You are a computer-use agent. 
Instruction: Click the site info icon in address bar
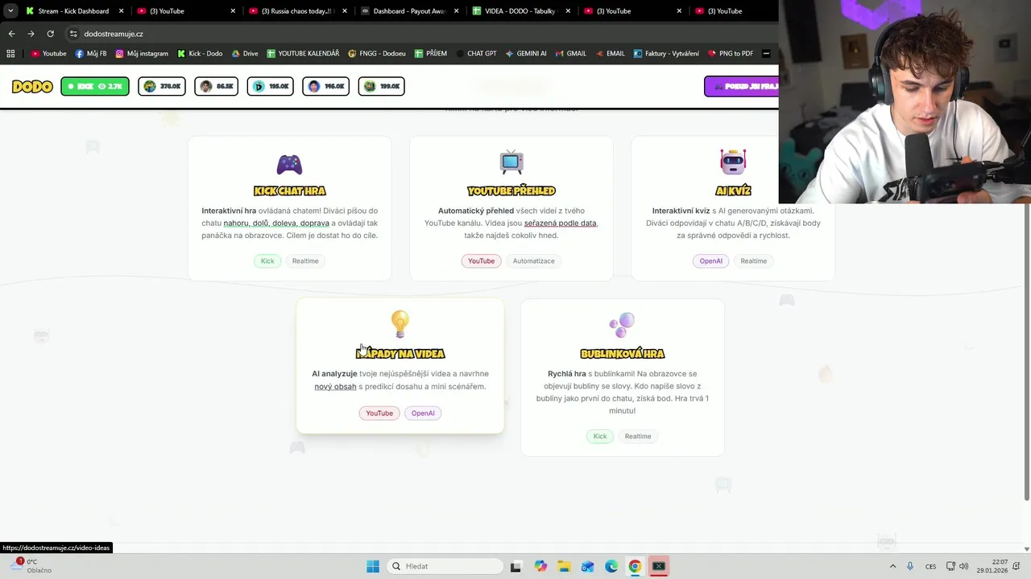(73, 34)
